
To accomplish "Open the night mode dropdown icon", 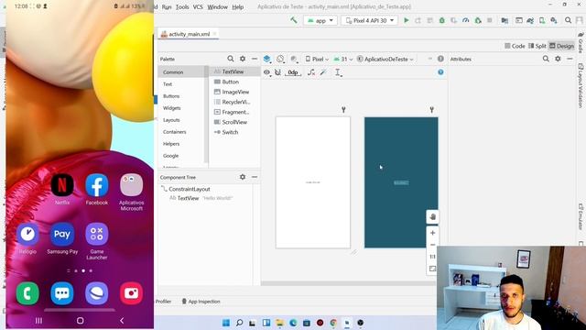I will coord(294,59).
